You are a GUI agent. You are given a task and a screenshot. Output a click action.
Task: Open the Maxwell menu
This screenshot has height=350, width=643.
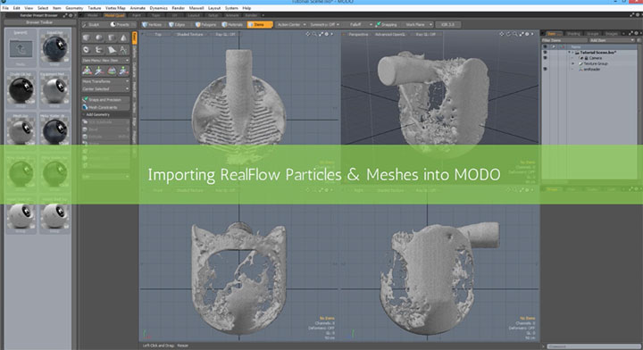[x=196, y=8]
